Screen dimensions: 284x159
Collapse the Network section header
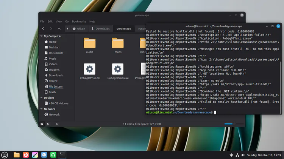(42, 109)
